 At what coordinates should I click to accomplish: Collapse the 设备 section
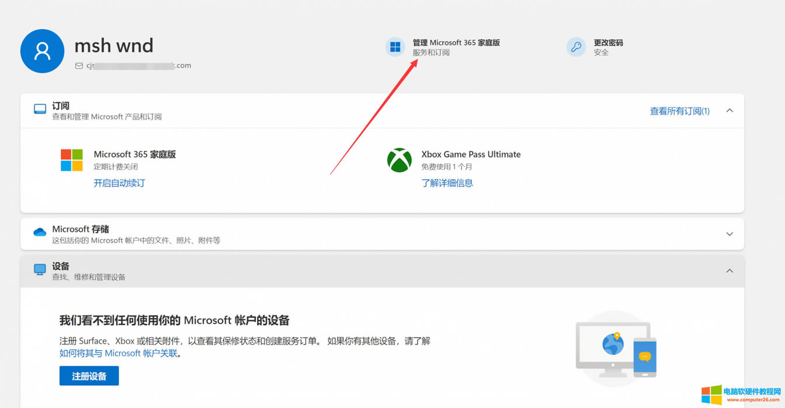pos(730,270)
